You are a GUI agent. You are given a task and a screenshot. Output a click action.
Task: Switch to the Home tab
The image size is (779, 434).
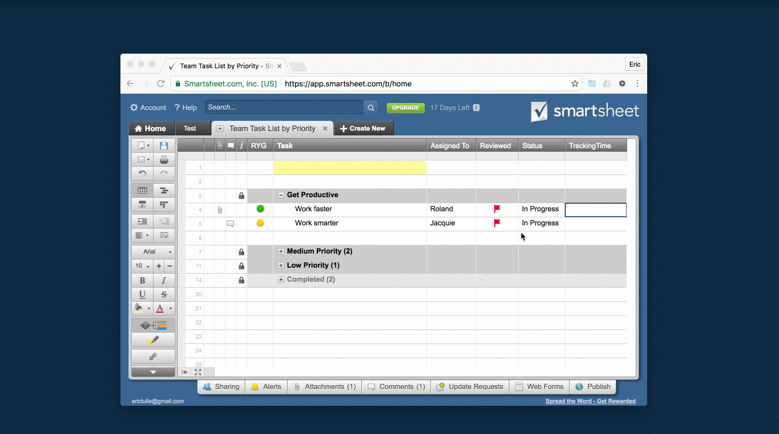(x=151, y=128)
